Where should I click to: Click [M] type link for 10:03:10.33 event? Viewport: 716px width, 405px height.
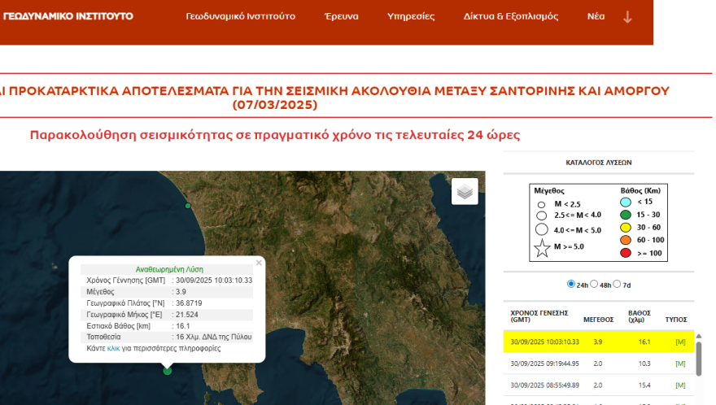[x=680, y=342]
